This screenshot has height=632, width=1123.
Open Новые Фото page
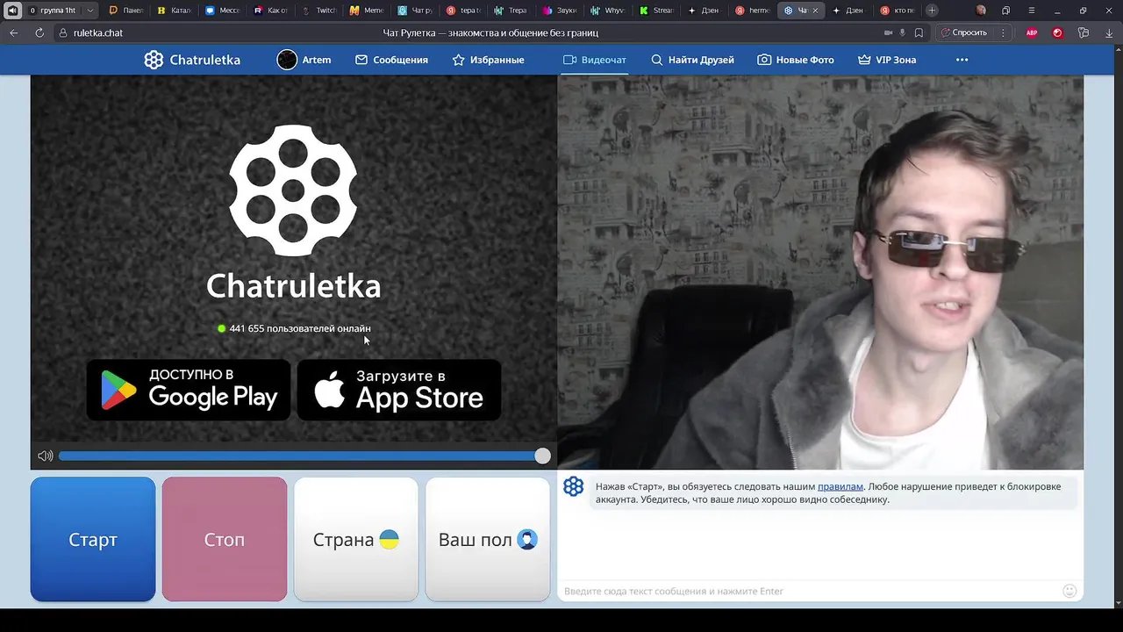tap(796, 60)
